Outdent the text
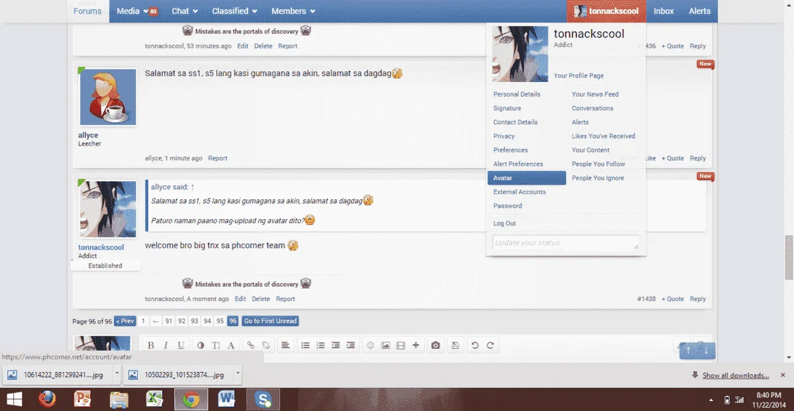 point(335,345)
